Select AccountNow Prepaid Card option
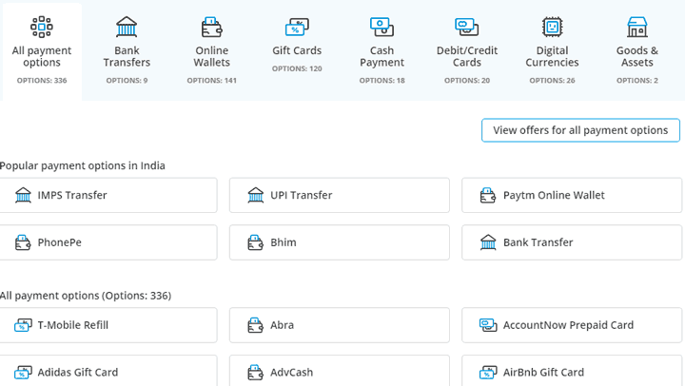This screenshot has height=386, width=685. pyautogui.click(x=572, y=325)
